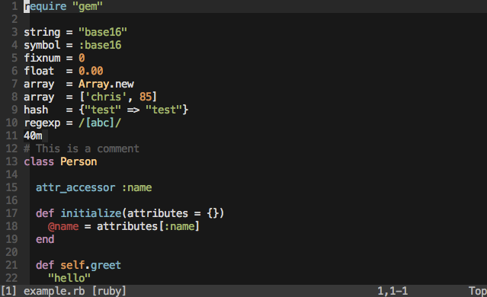Screen dimensions: 487x297
Task: Click the fixnum value 0
Action: pos(82,58)
